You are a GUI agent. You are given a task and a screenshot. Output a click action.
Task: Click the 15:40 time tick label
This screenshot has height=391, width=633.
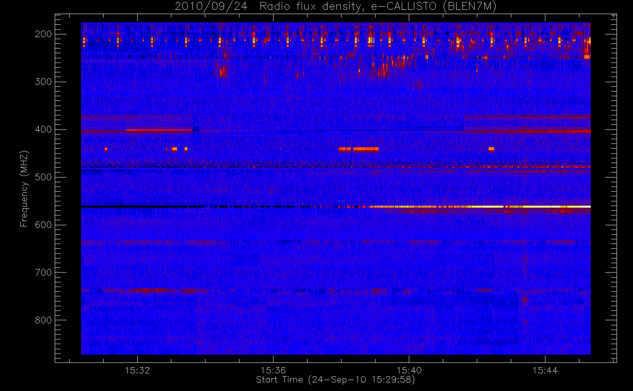[x=409, y=370]
